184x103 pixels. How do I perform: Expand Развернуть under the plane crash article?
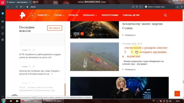pyautogui.click(x=129, y=70)
